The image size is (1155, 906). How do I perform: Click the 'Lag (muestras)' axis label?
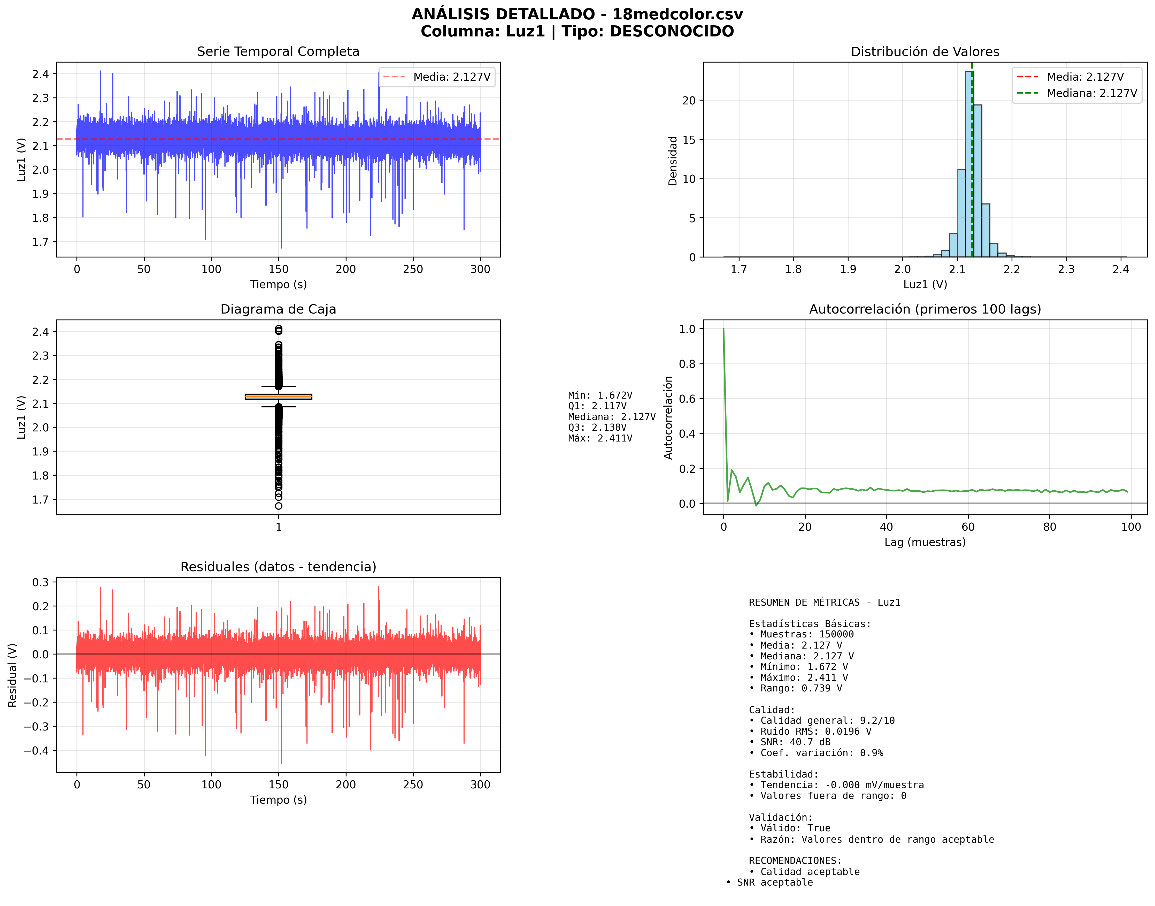pos(924,542)
